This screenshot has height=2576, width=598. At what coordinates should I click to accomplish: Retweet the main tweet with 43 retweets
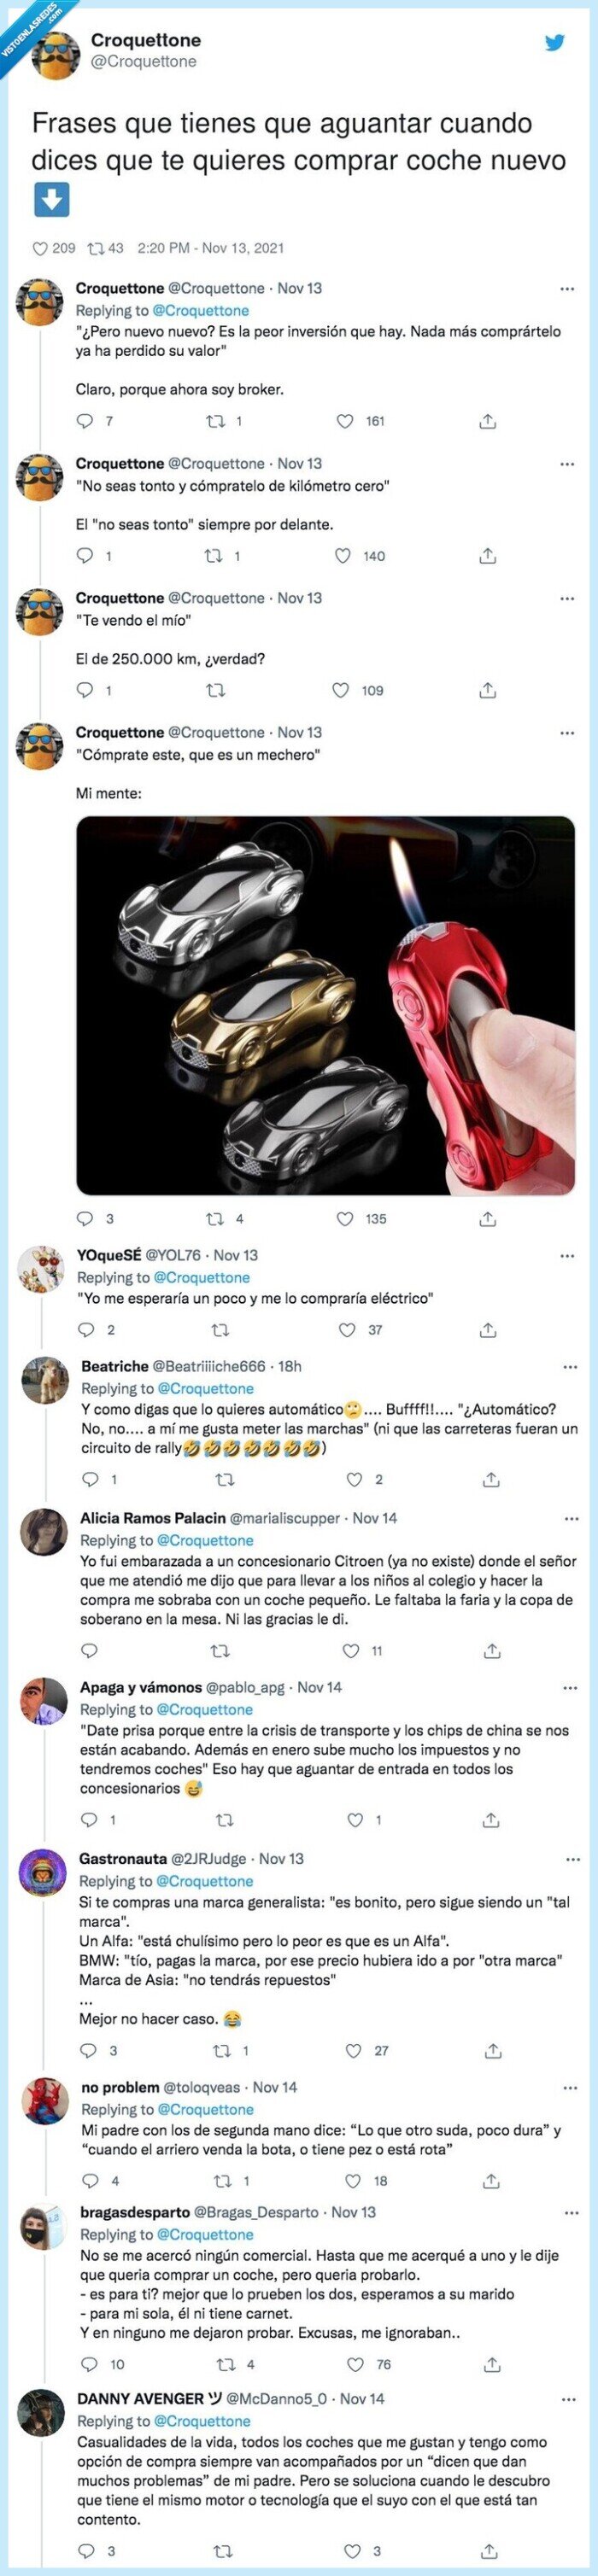(97, 248)
